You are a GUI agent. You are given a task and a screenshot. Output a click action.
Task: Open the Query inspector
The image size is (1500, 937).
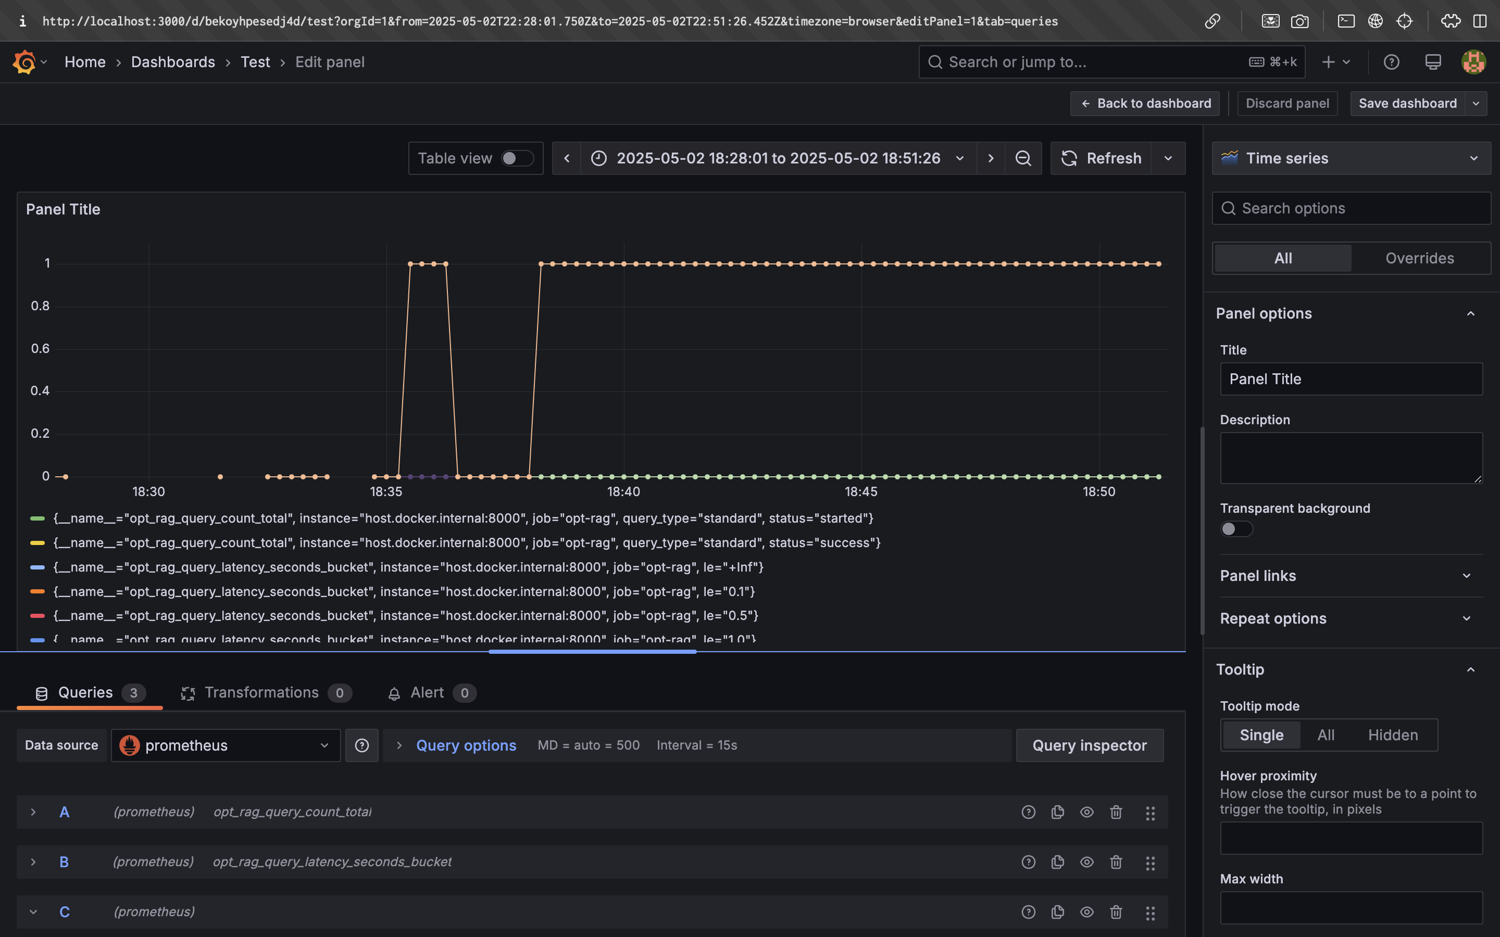pos(1089,745)
